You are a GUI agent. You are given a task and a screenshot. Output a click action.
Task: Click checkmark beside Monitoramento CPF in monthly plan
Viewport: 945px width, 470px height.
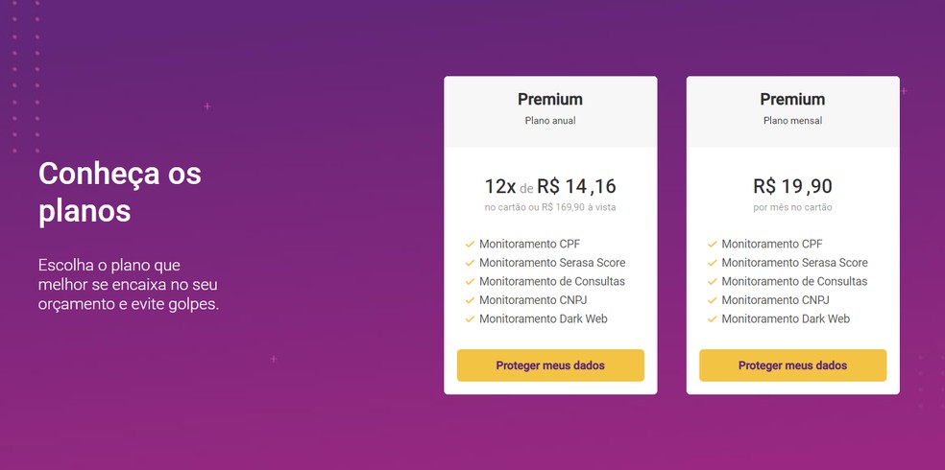pyautogui.click(x=712, y=245)
